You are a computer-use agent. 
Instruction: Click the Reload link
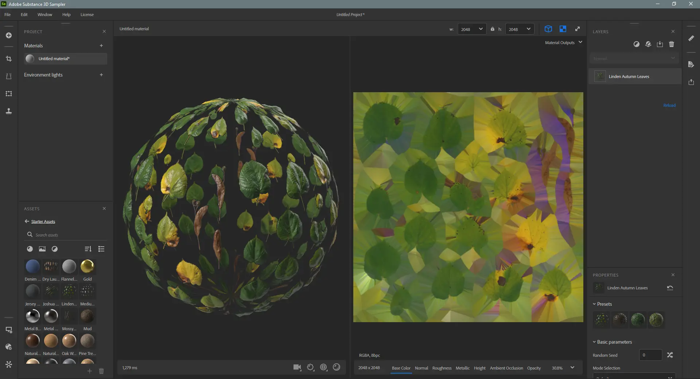[669, 105]
